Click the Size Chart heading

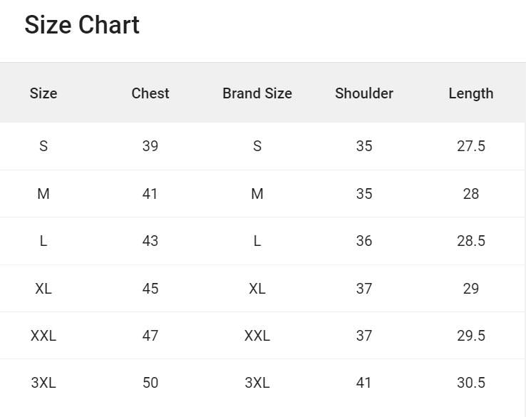coord(82,25)
